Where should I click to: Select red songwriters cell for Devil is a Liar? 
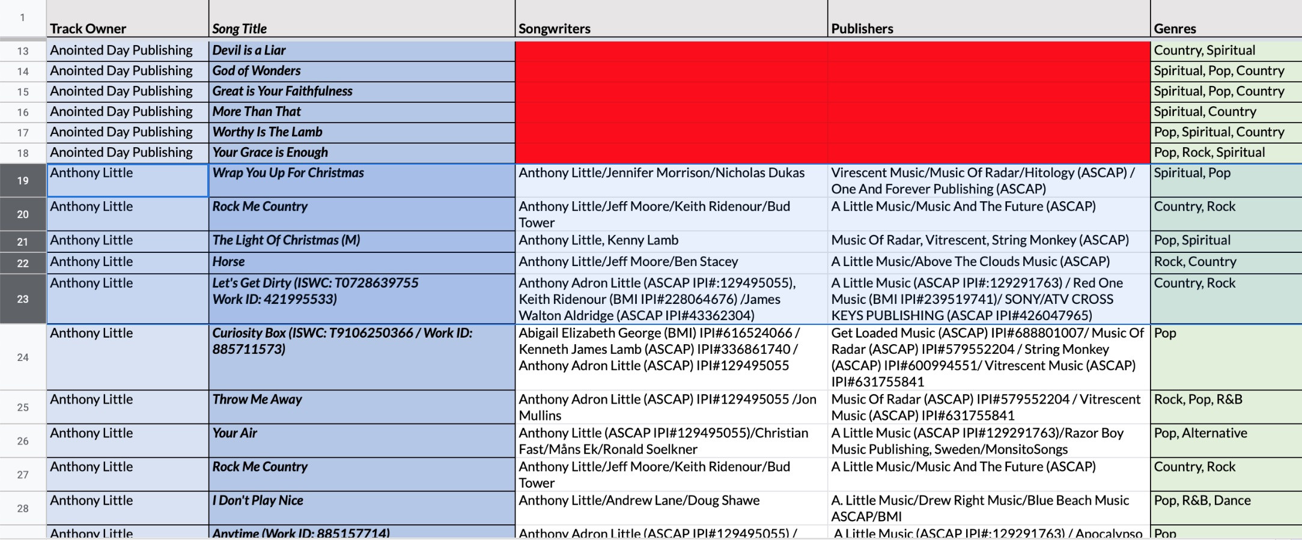pyautogui.click(x=671, y=51)
